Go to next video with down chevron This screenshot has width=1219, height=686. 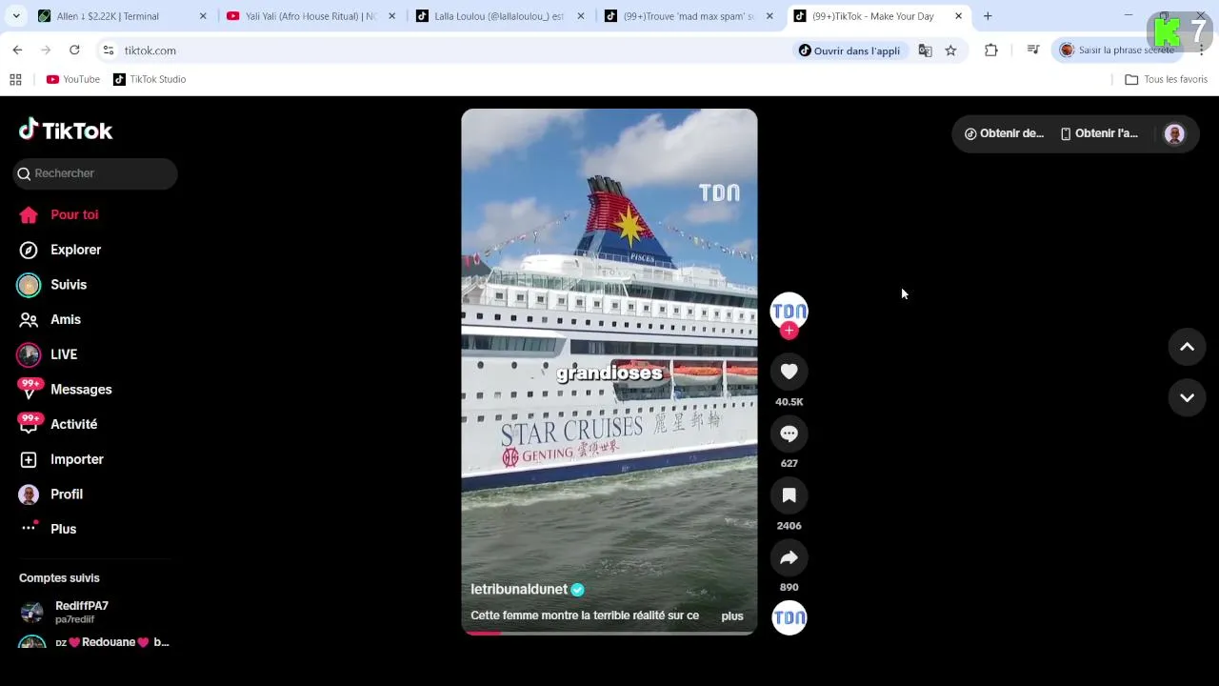click(x=1187, y=397)
